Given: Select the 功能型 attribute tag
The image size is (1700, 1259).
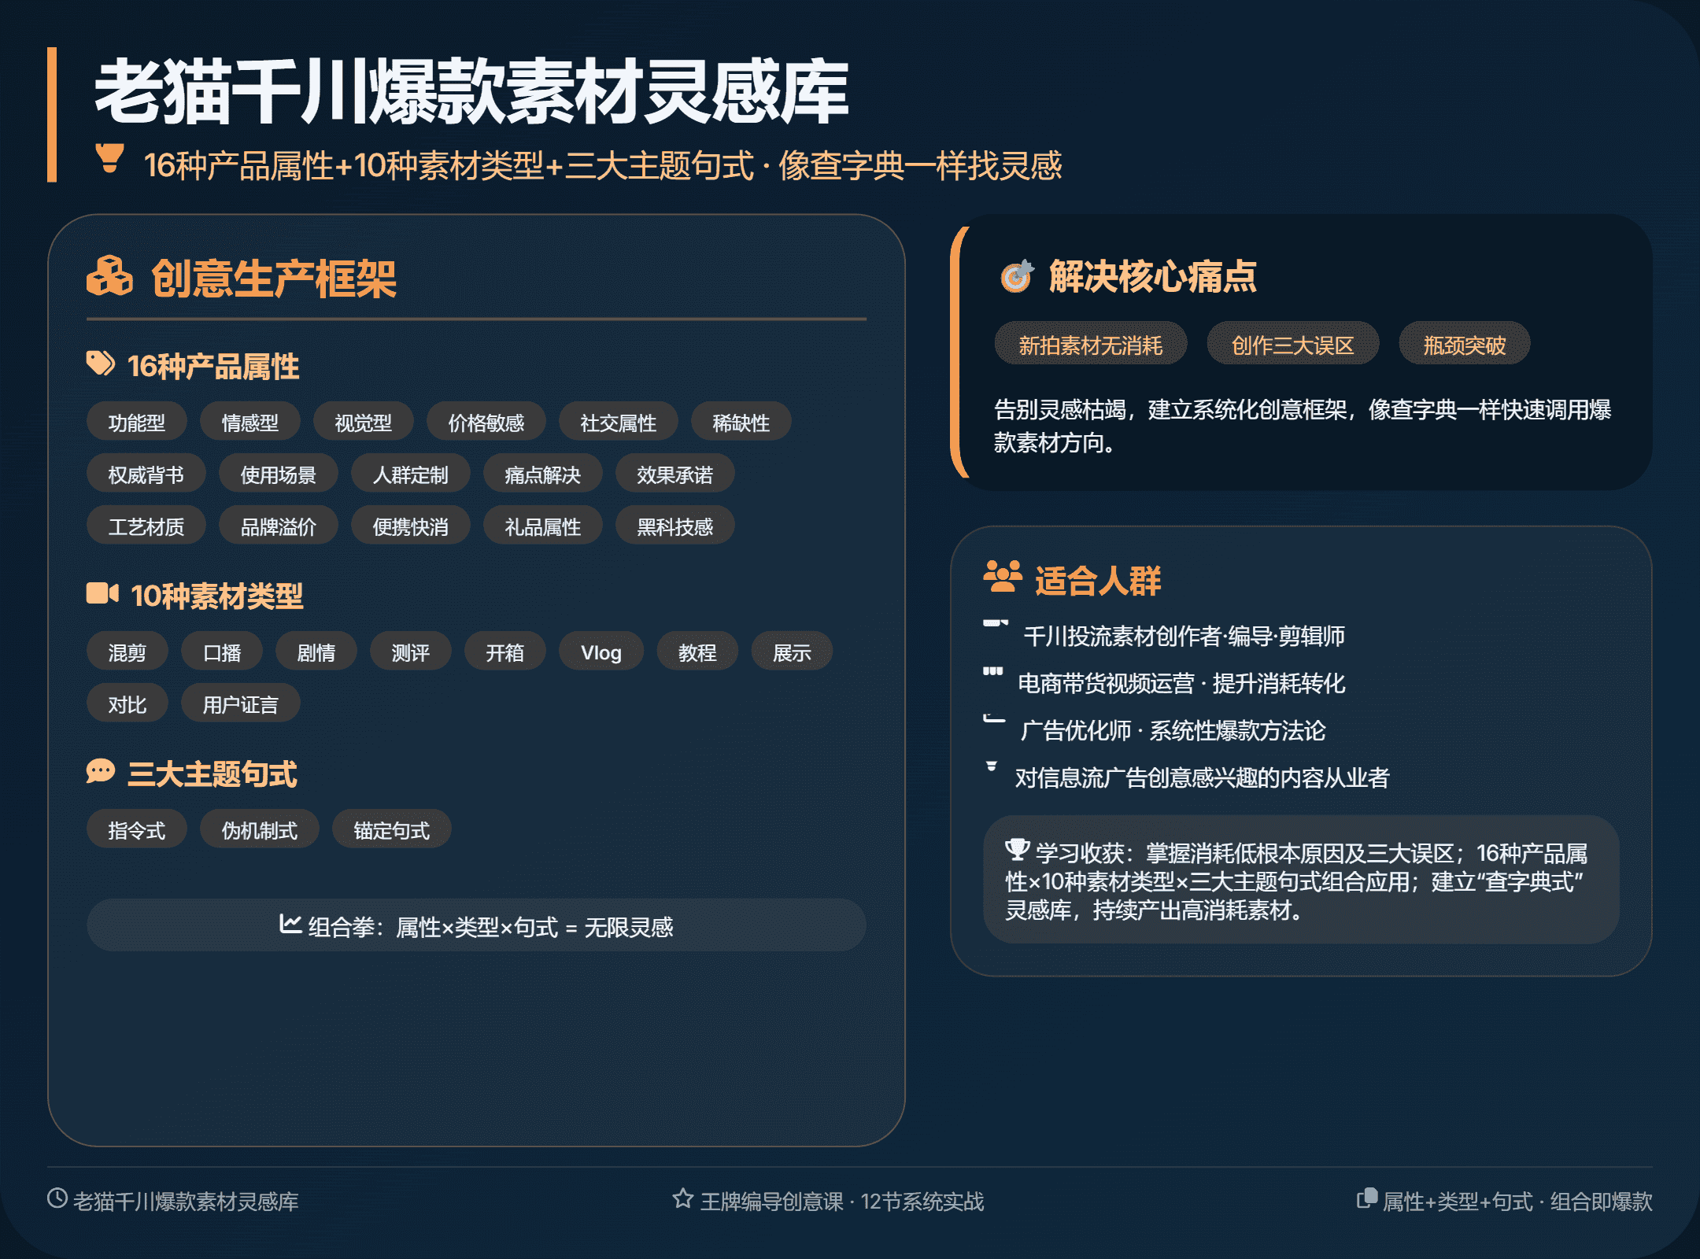Looking at the screenshot, I should (x=137, y=423).
